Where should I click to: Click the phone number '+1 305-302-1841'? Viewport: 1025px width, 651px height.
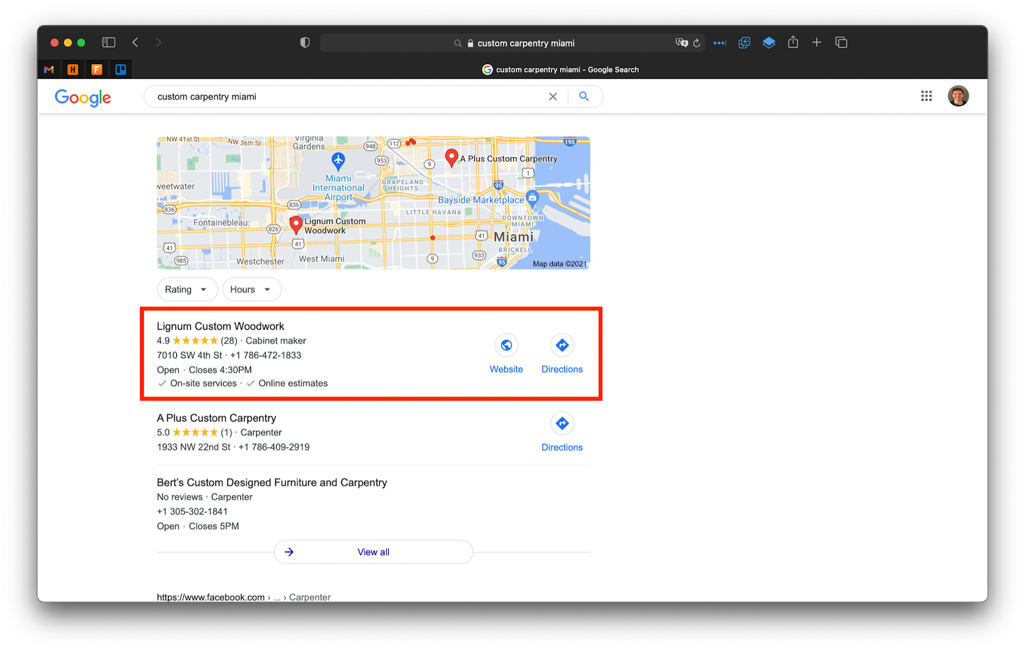pos(192,511)
